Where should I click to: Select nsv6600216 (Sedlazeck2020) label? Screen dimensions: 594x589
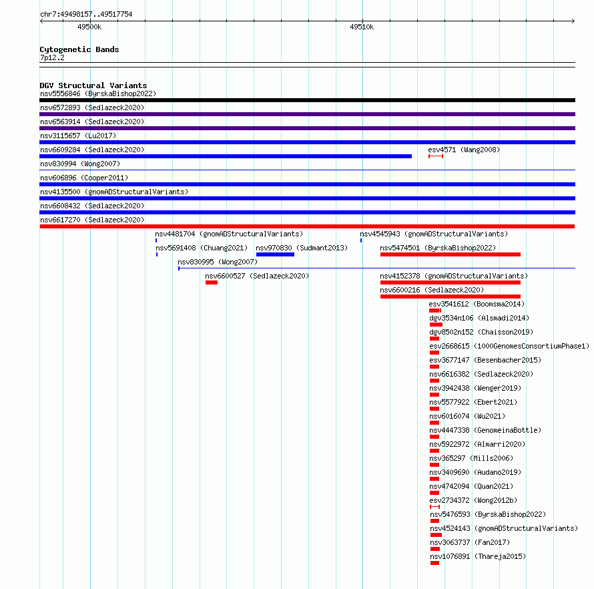432,290
